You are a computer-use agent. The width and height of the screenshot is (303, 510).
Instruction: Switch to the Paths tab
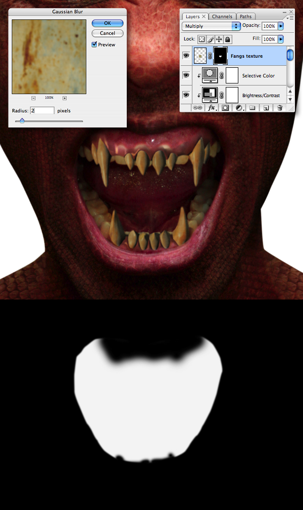(x=246, y=17)
